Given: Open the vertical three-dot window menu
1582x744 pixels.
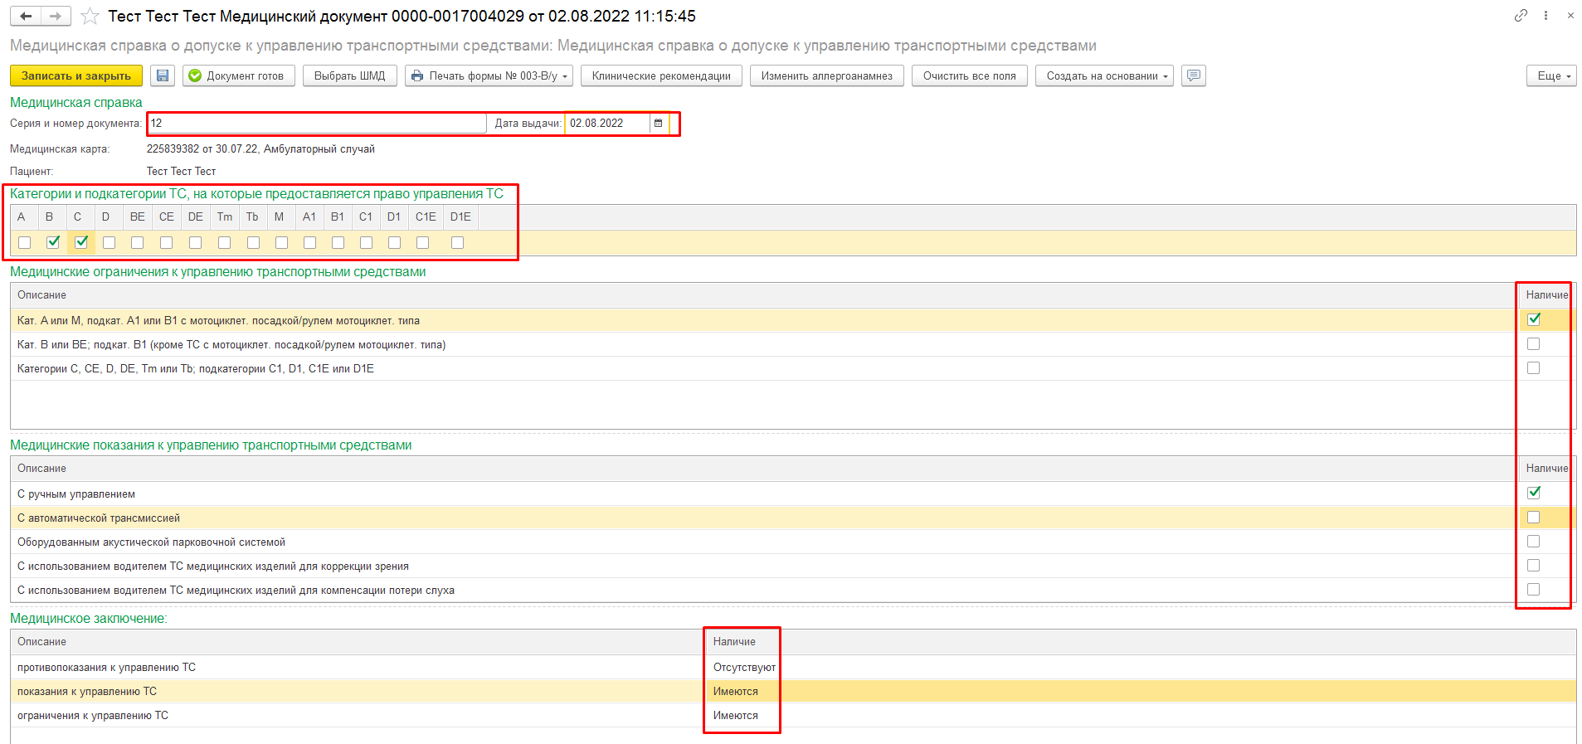Looking at the screenshot, I should (1545, 16).
